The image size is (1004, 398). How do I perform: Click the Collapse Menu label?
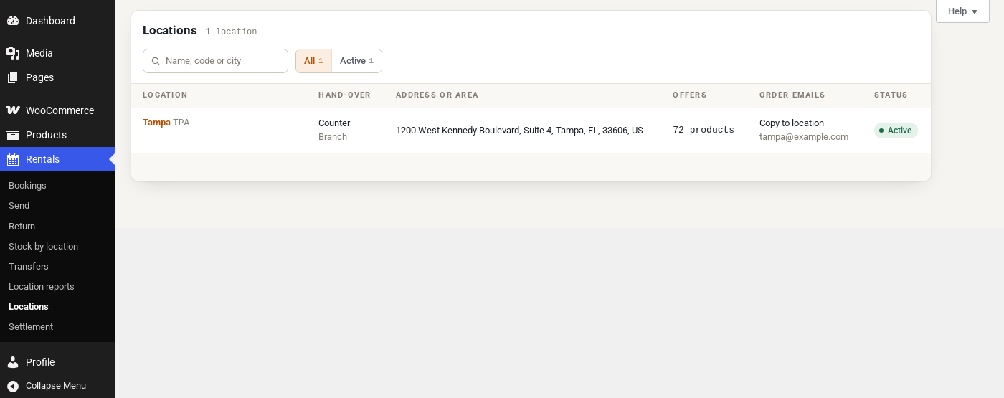pos(56,386)
